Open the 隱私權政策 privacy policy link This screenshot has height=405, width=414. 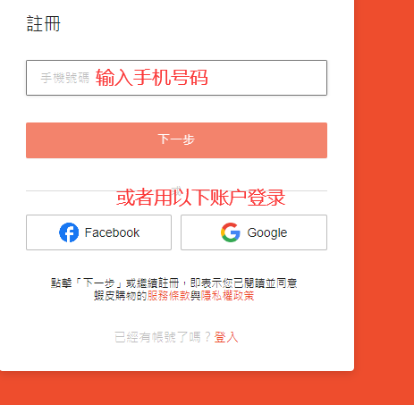click(227, 296)
